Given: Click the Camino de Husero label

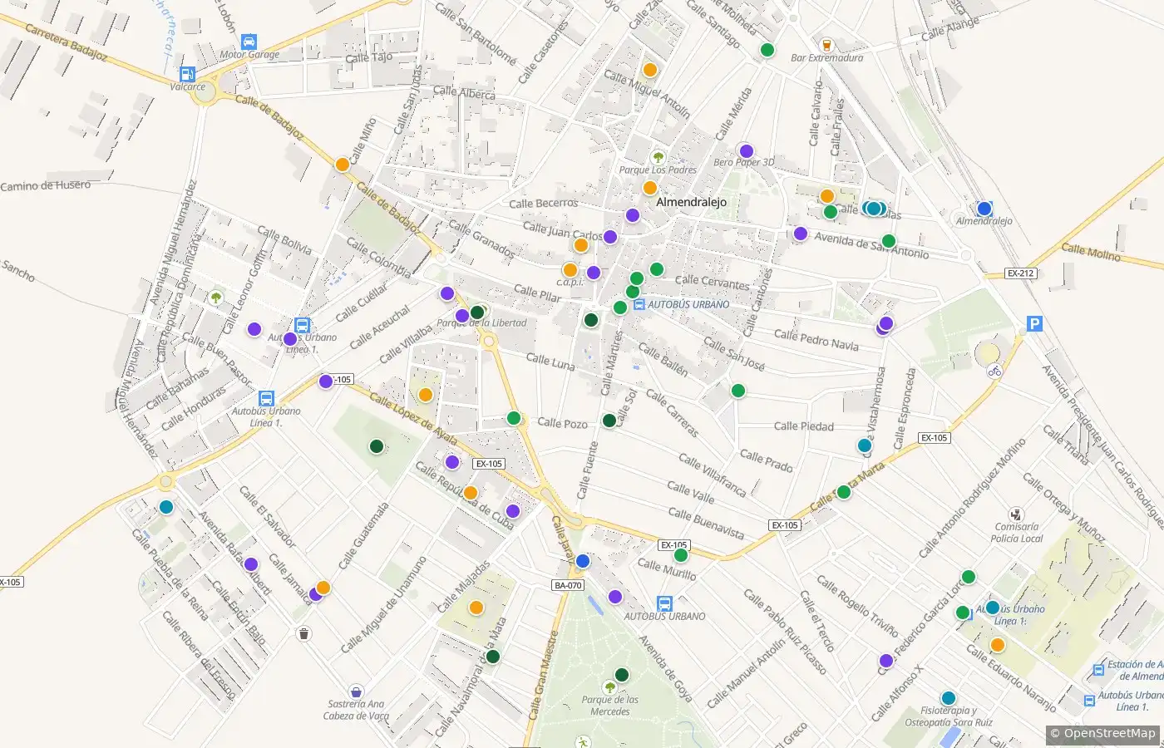Looking at the screenshot, I should click(x=46, y=185).
